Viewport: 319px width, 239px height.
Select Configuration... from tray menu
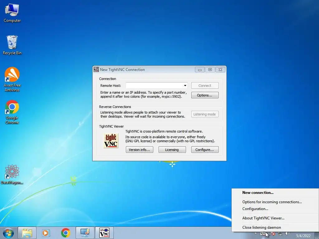coord(275,209)
